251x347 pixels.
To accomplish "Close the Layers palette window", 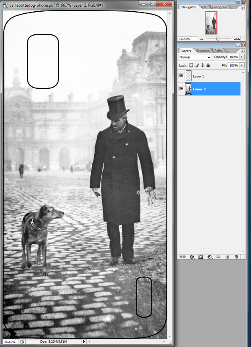I will 243,45.
